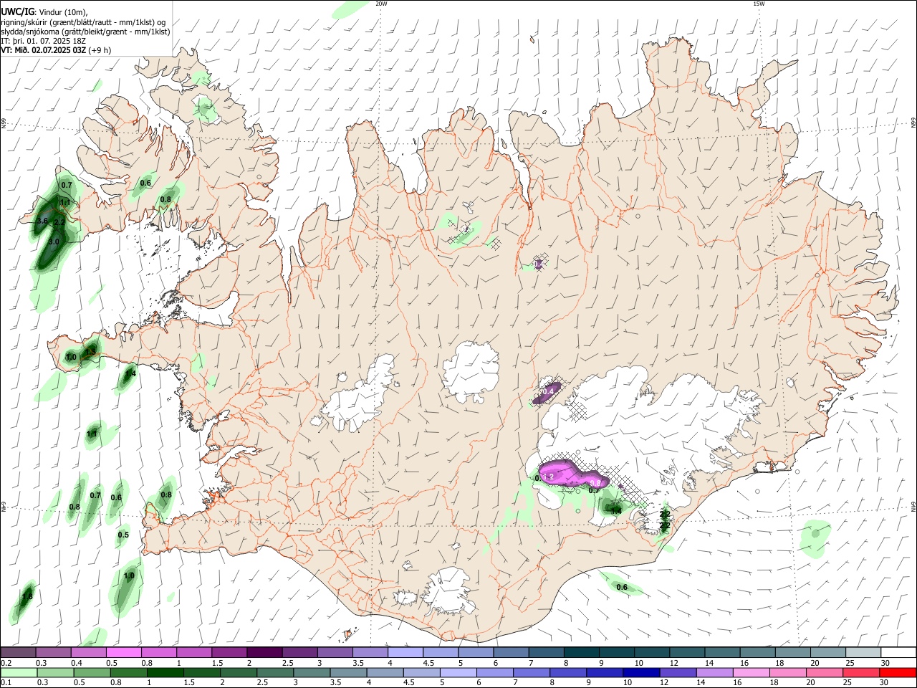Click the '20W' longitude label
The height and width of the screenshot is (688, 917).
click(x=381, y=4)
